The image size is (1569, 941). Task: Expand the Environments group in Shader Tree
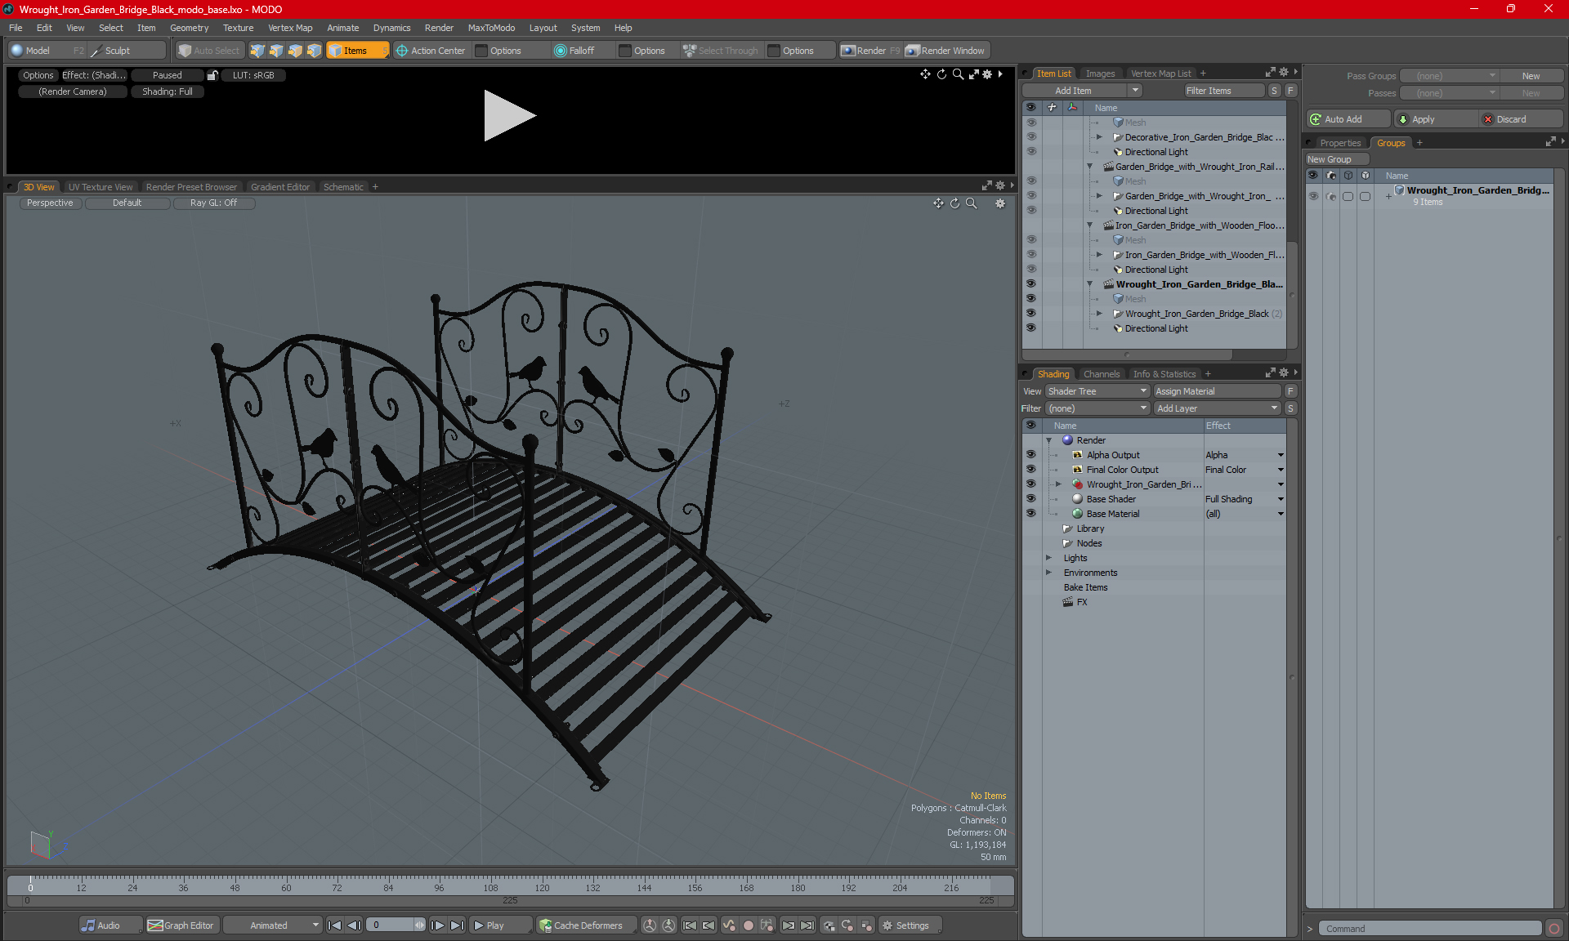click(1049, 573)
